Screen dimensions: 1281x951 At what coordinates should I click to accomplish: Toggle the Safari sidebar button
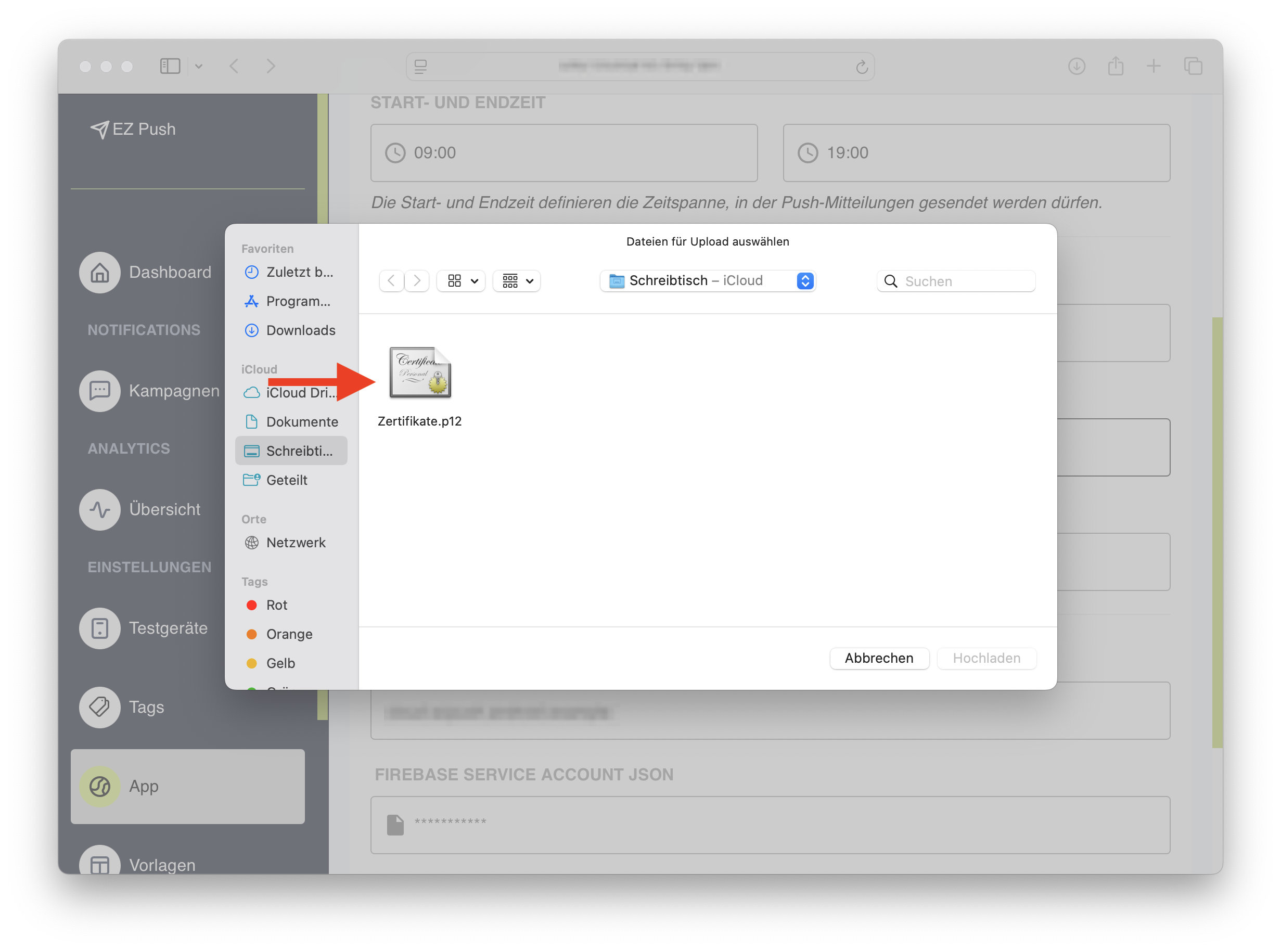(171, 66)
